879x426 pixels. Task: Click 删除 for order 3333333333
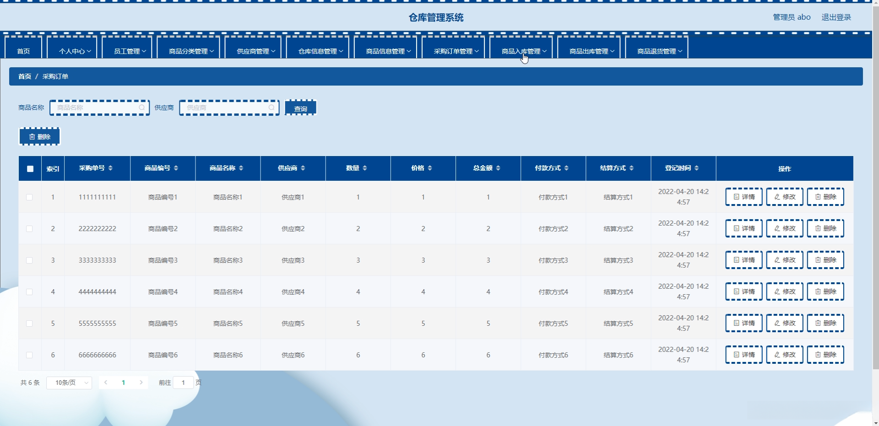coord(825,260)
